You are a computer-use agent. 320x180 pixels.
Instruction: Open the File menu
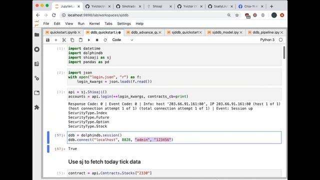(46, 23)
